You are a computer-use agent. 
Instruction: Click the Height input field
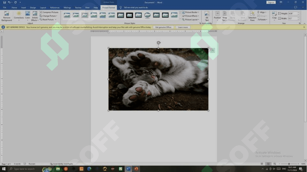pos(292,14)
